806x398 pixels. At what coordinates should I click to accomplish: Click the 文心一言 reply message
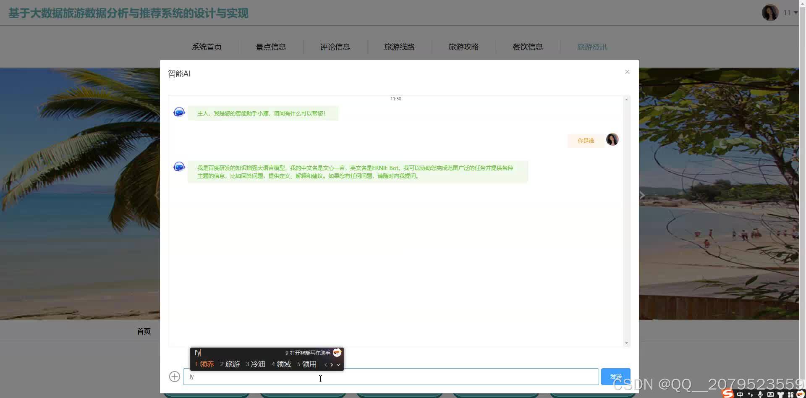click(358, 172)
